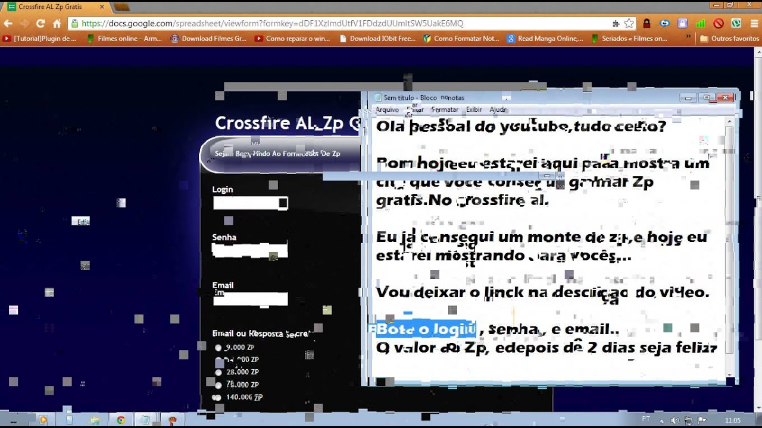The height and width of the screenshot is (428, 762).
Task: Click the puzzle-piece plugin icon in address bar
Action: 616,24
